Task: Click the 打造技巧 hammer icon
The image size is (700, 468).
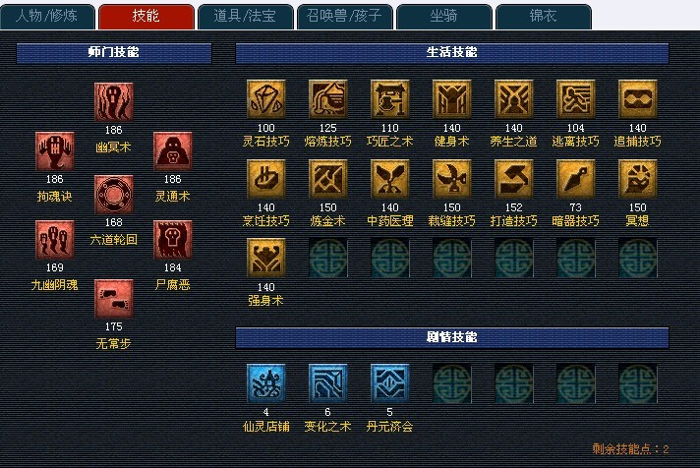Action: pos(513,179)
